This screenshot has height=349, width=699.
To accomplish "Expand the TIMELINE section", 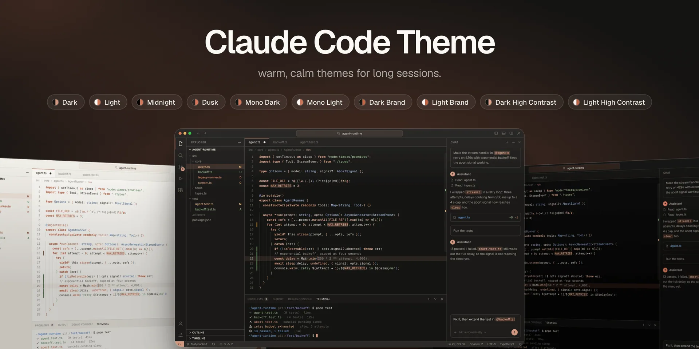I will click(216, 338).
